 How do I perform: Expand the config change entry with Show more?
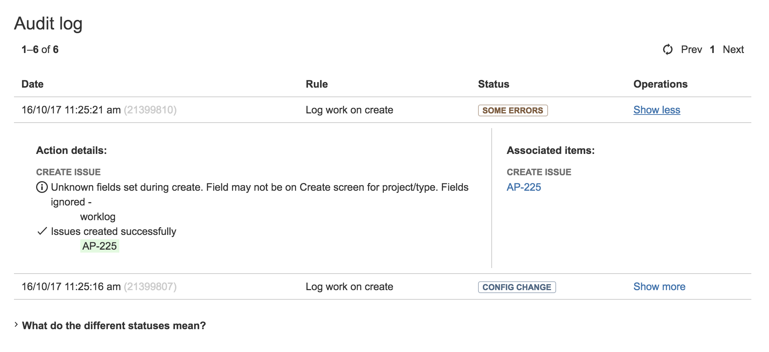659,287
